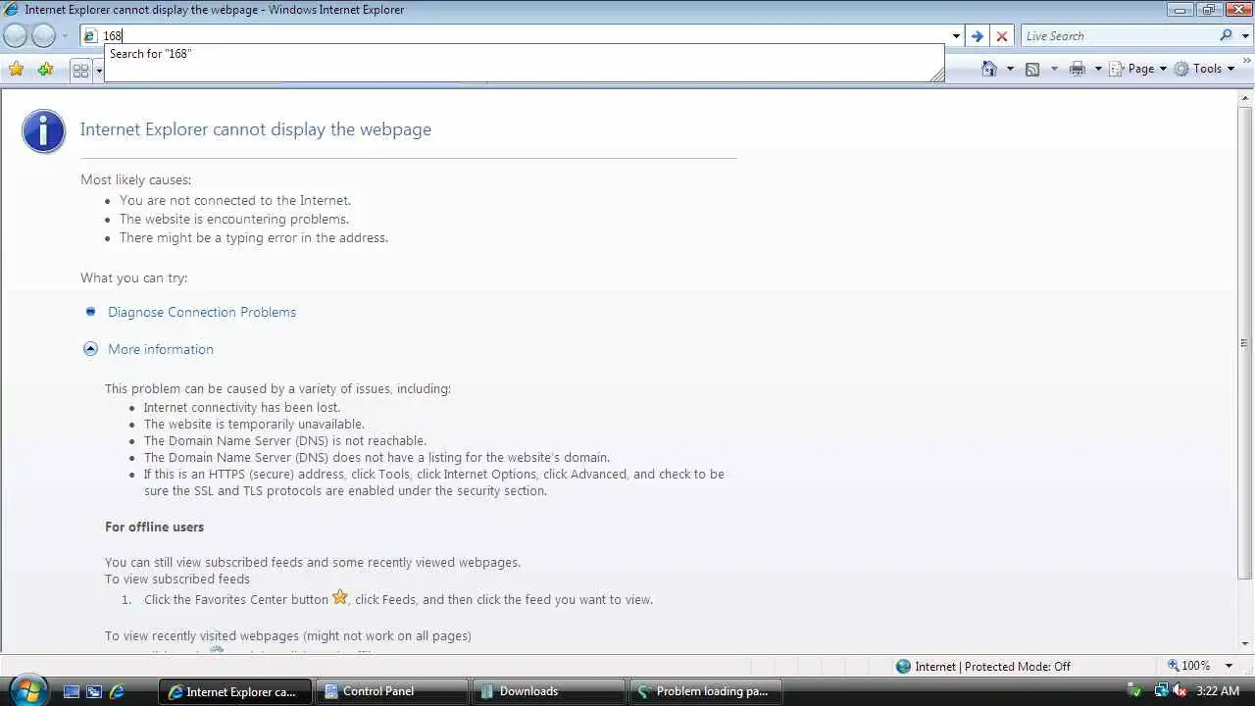Expand the Home button dropdown arrow
This screenshot has height=706, width=1255.
point(1010,69)
